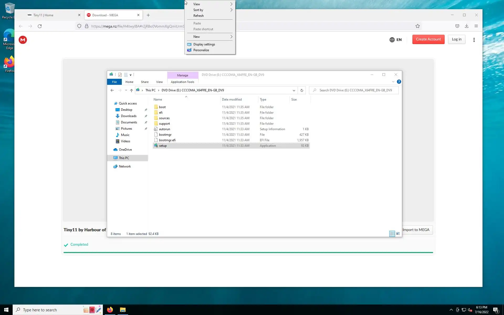Bookmark this page with the star icon

pyautogui.click(x=417, y=26)
